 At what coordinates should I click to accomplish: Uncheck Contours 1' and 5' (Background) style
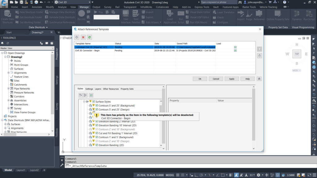[x=97, y=137]
